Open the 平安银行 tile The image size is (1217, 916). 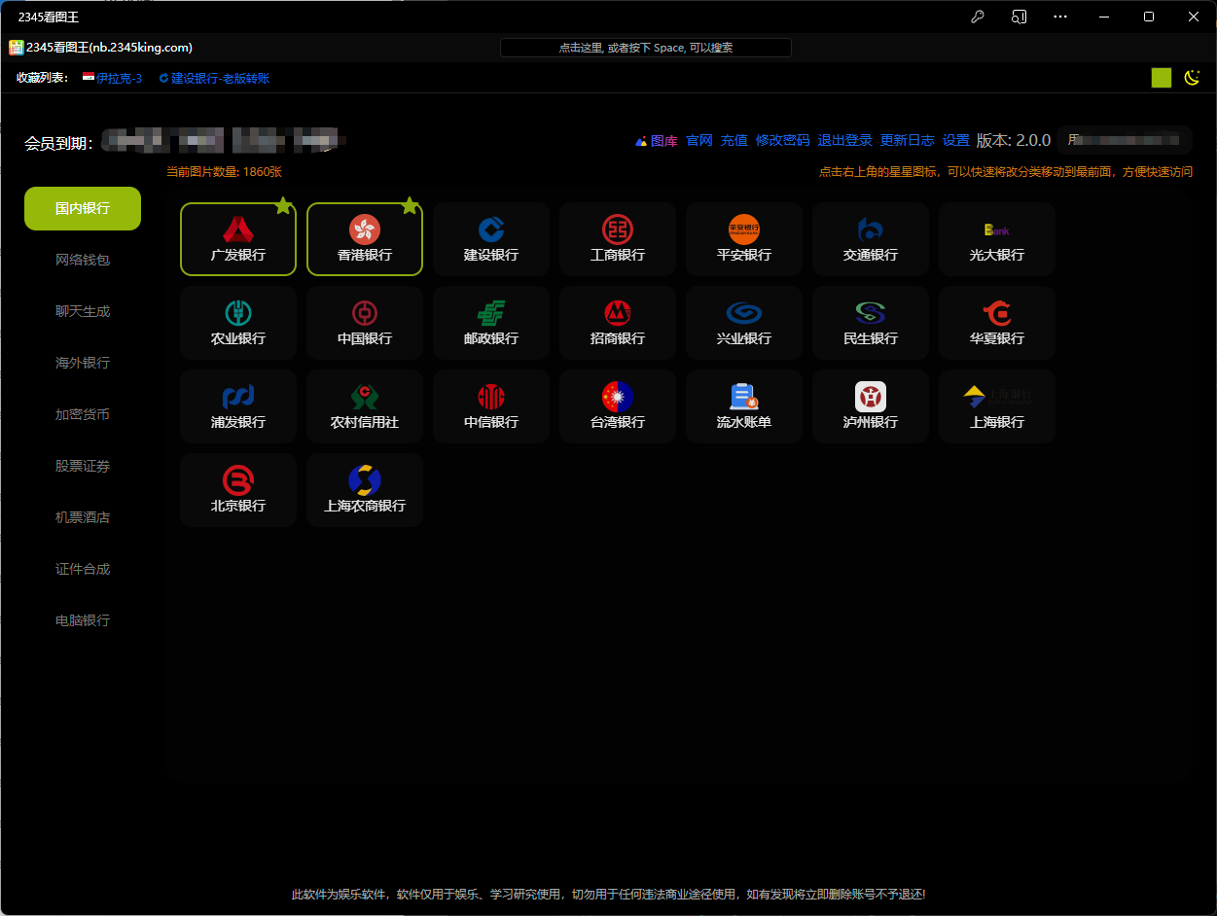[744, 239]
